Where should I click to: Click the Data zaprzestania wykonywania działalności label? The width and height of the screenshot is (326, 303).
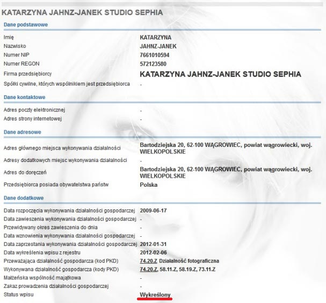[70, 244]
